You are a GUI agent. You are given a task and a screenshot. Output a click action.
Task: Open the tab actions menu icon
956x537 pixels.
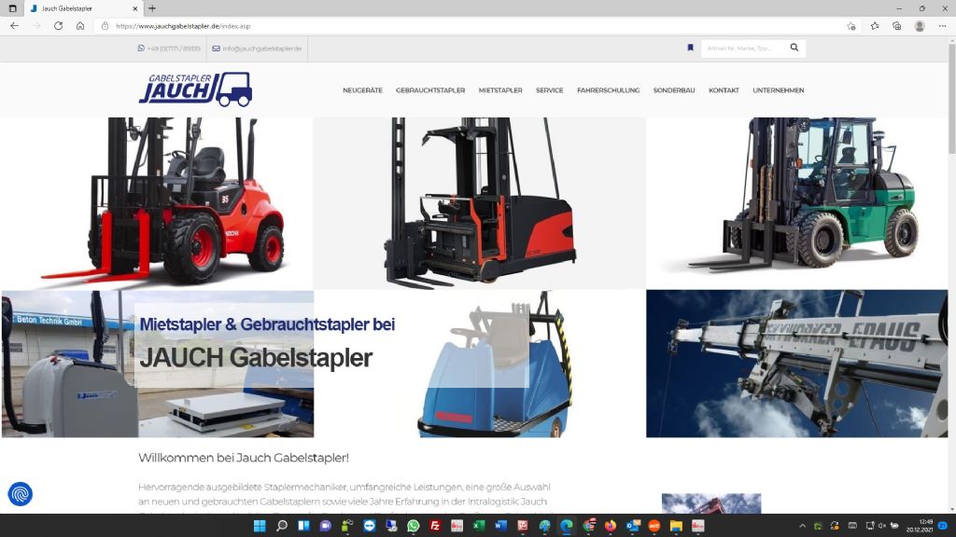(12, 8)
